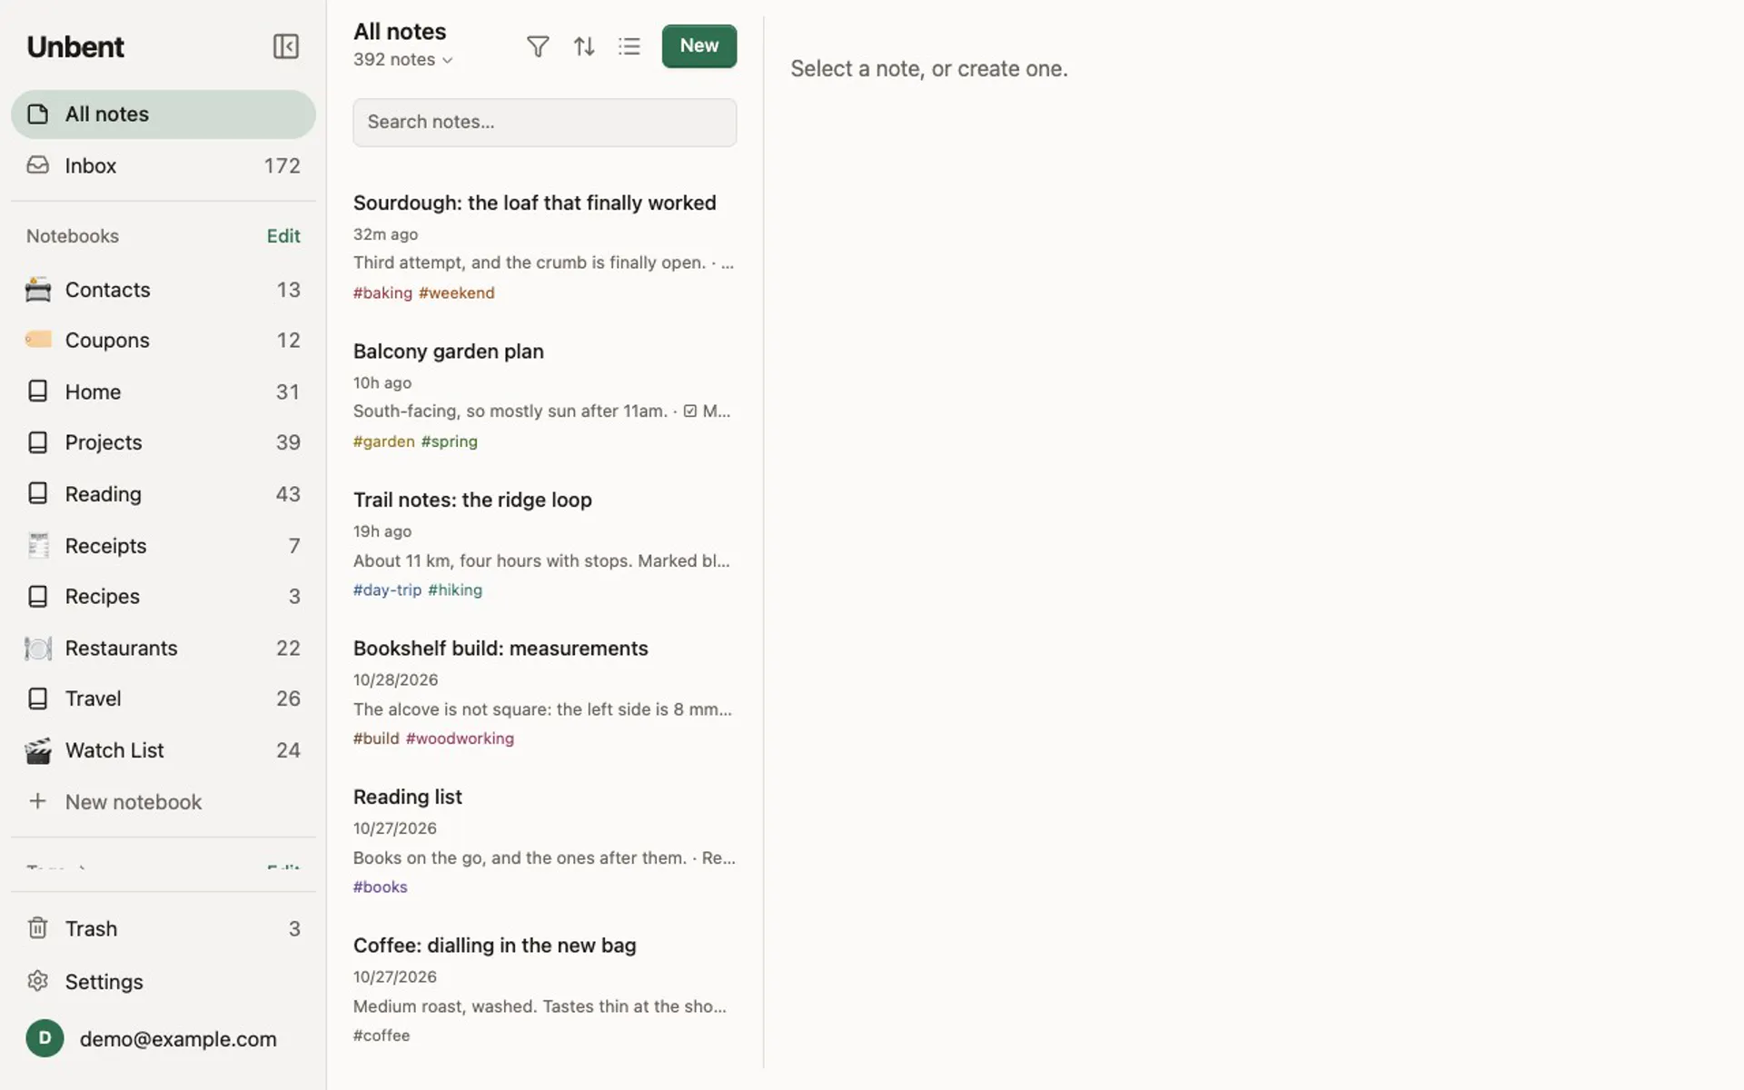Click the Receipts notebook icon
1744x1090 pixels.
(38, 545)
